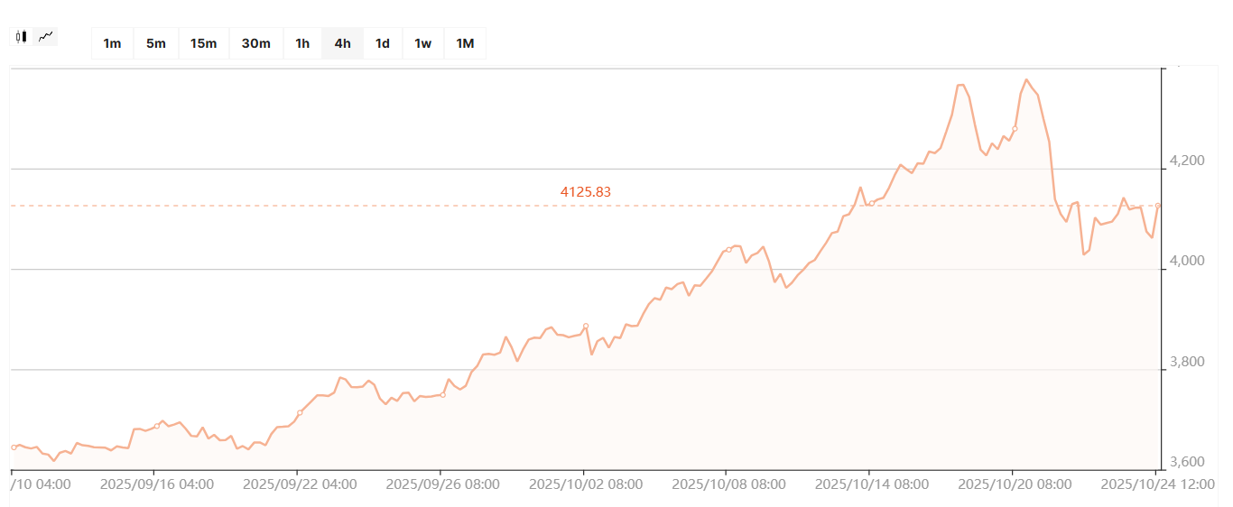Click the 2025/10/20 08:00 time label
1233x507 pixels.
tap(1015, 484)
